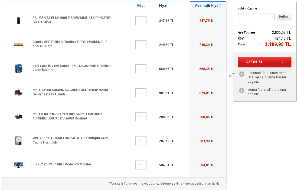Viewport: 297px width, 190px height.
Task: Click the Intel Core i5 processor box image
Action: tap(18, 69)
